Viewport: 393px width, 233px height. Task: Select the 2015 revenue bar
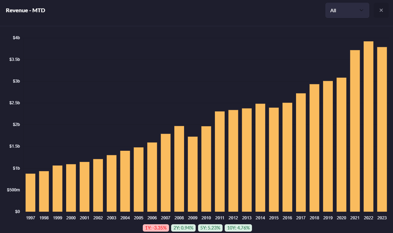(274, 160)
